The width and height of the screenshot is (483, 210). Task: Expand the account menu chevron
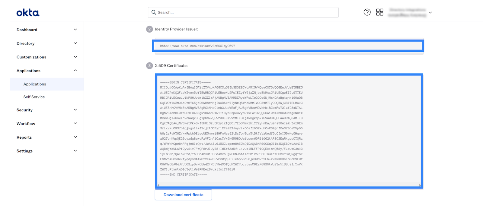430,13
